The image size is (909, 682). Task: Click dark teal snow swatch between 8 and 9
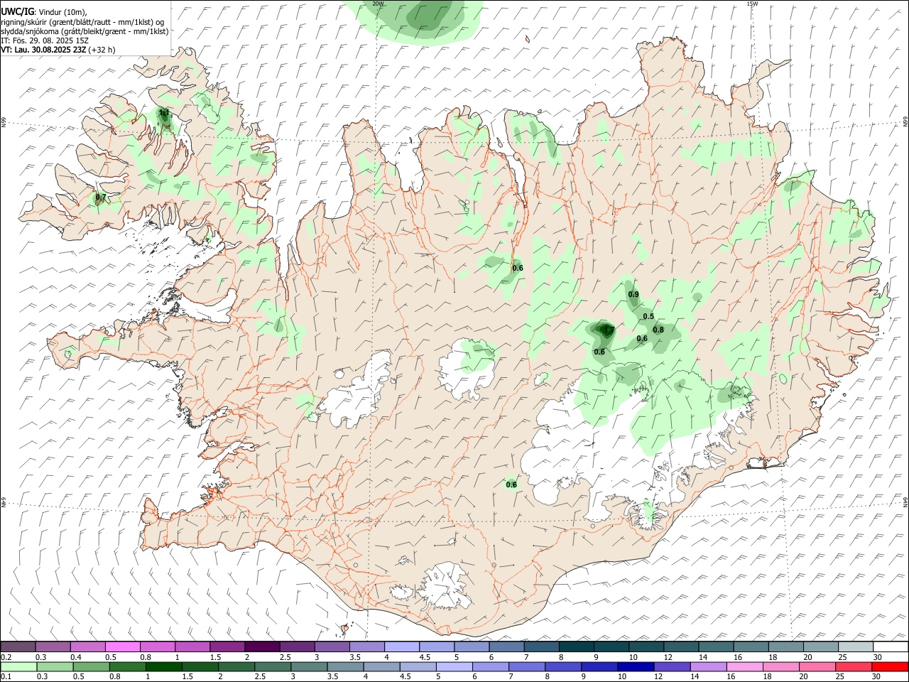[x=576, y=647]
